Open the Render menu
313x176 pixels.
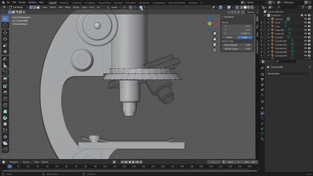tap(22, 2)
